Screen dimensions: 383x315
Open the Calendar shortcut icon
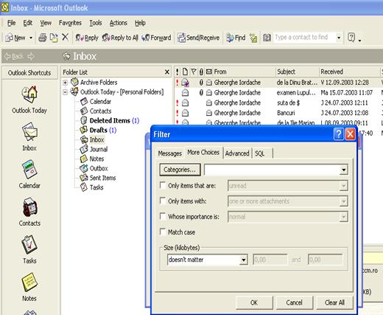29,170
